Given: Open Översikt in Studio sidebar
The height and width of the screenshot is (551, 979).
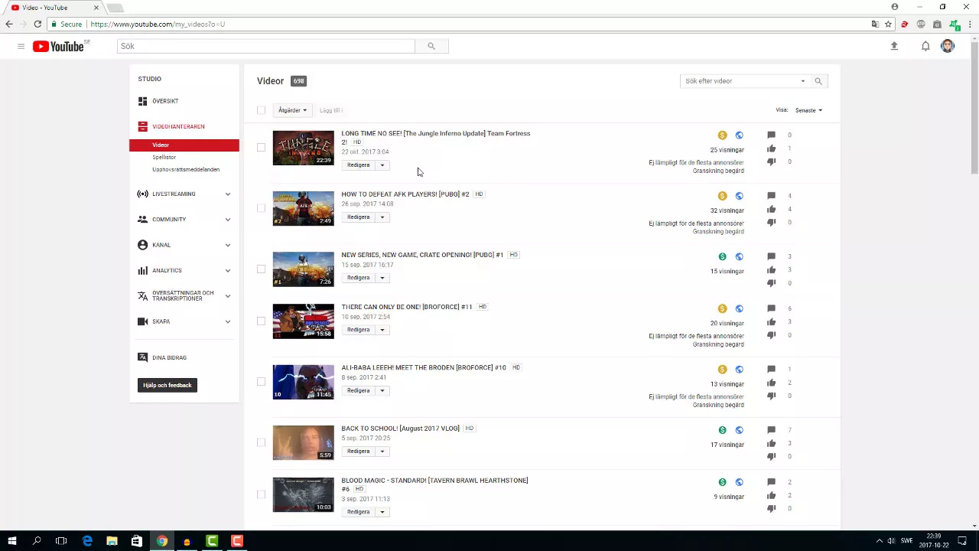Looking at the screenshot, I should point(165,101).
